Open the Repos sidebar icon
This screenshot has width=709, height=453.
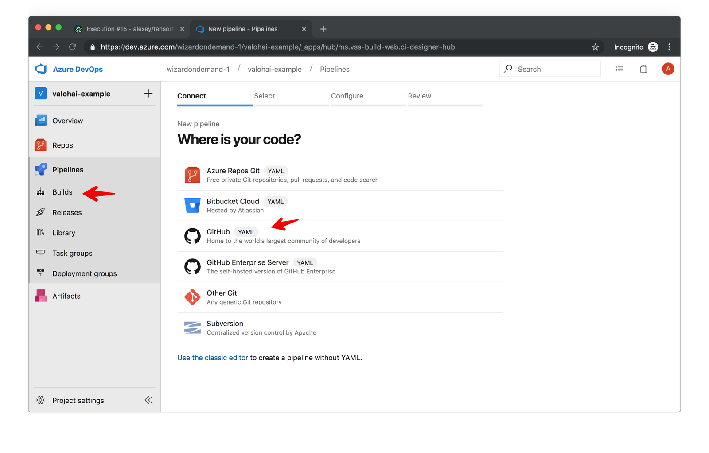(41, 145)
